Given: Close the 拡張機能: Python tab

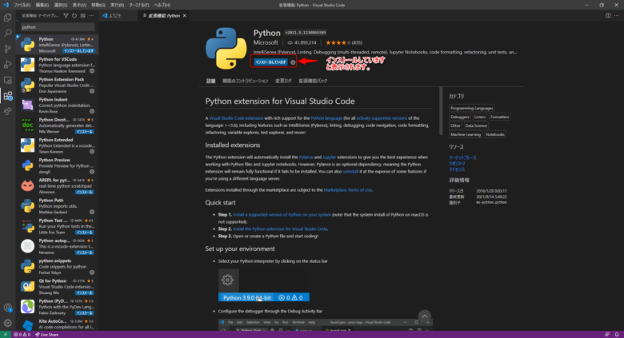Looking at the screenshot, I should tap(184, 16).
